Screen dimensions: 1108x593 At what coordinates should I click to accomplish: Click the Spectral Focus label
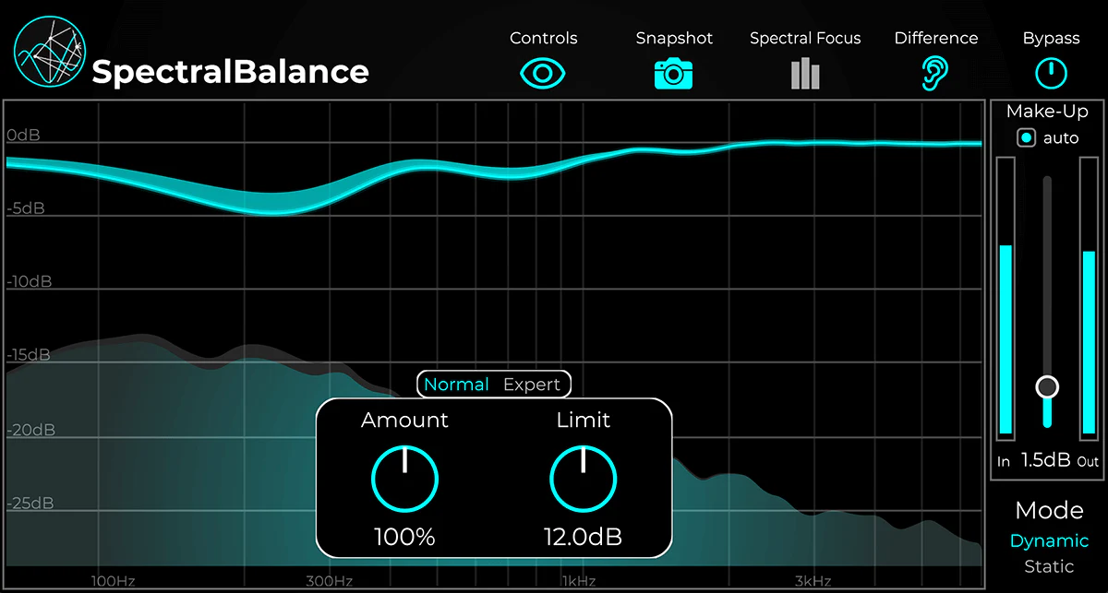click(805, 38)
